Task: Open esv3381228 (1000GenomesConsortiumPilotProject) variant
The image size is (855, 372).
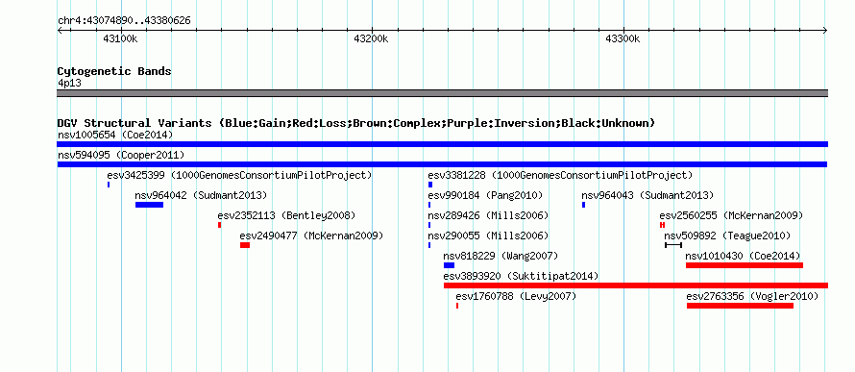Action: [x=560, y=175]
